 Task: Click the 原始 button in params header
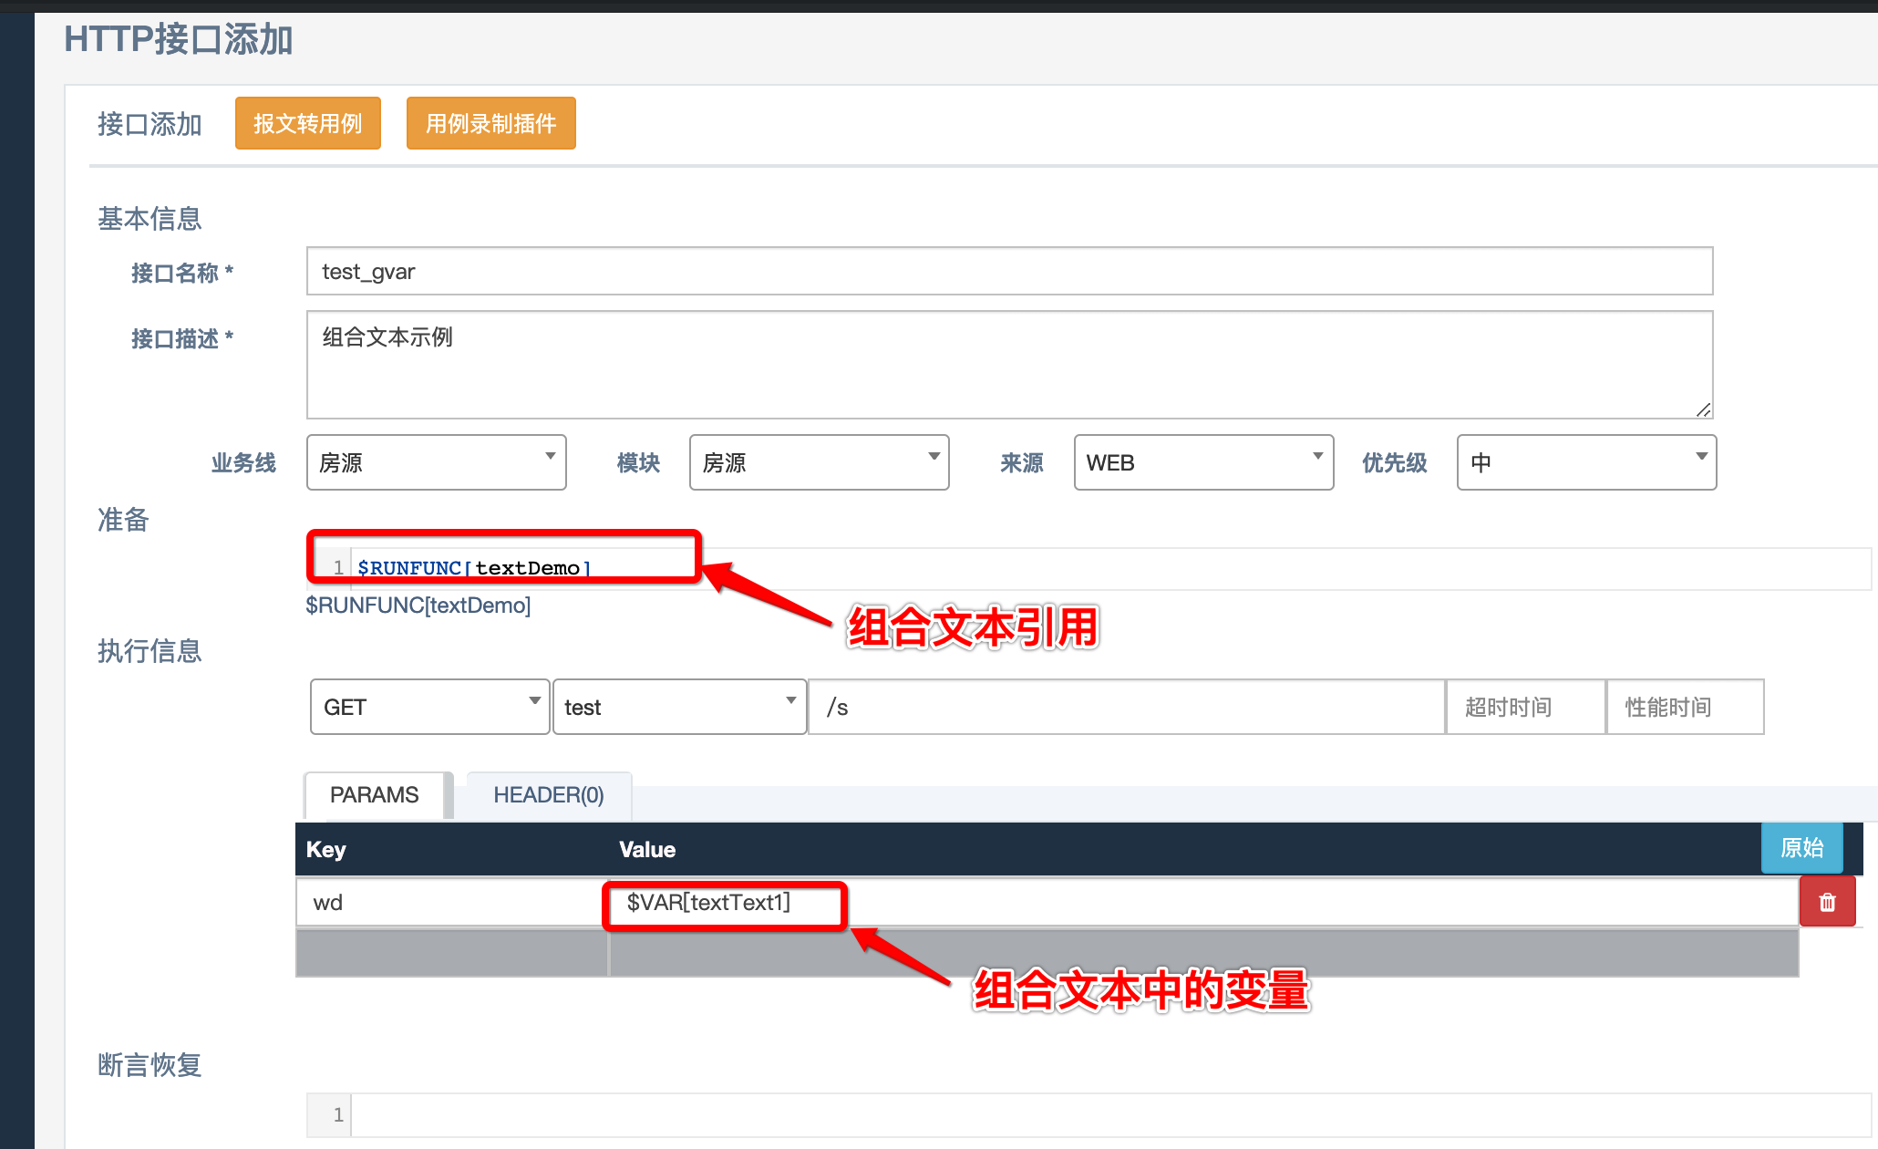pos(1801,847)
